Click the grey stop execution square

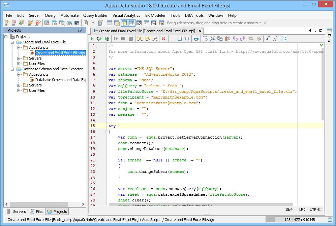point(123,39)
